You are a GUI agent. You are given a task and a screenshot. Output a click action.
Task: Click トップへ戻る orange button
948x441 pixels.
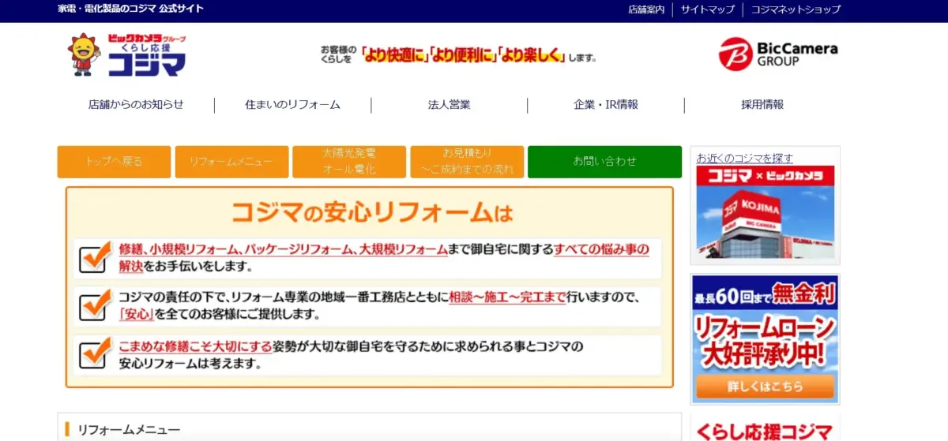(x=114, y=162)
